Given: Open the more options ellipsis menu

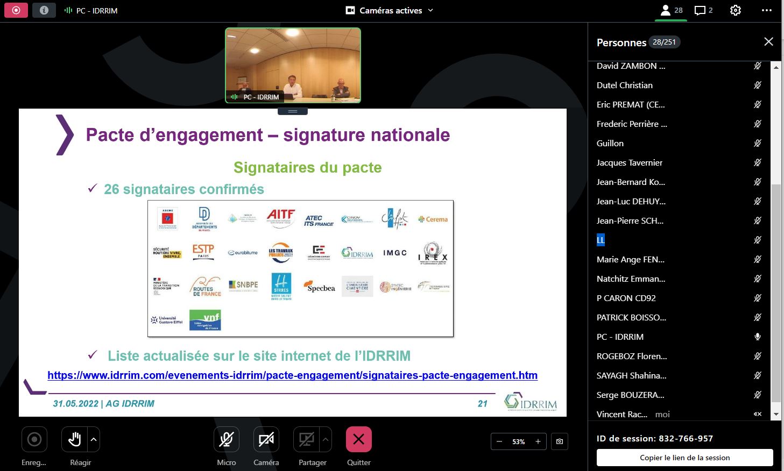Looking at the screenshot, I should point(766,10).
